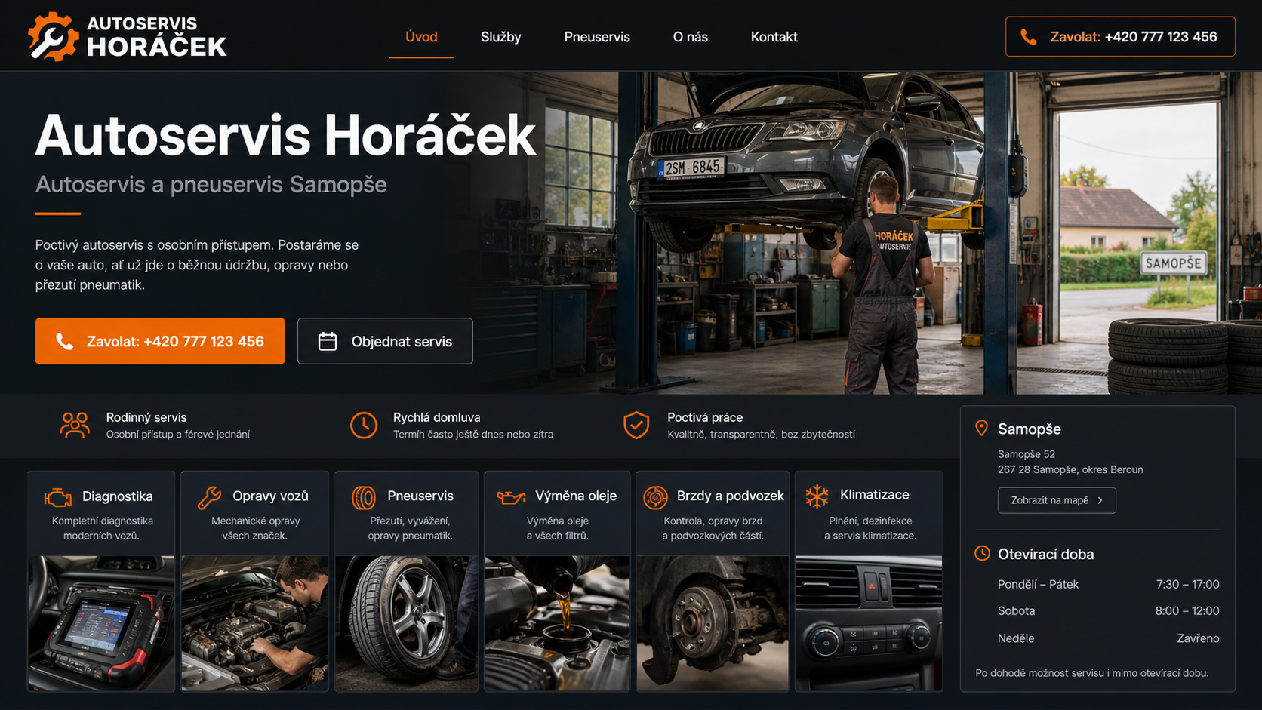Open the Opravy vozů service title
Image resolution: width=1262 pixels, height=710 pixels.
click(x=270, y=496)
